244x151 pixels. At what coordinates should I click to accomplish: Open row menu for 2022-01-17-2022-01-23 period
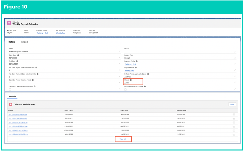pos(234,118)
